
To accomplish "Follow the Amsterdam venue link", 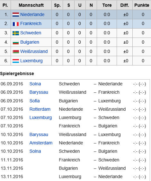I will click(41, 143).
